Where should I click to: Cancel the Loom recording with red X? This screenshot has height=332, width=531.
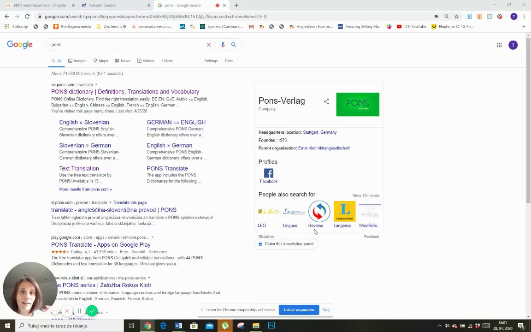[x=67, y=311]
